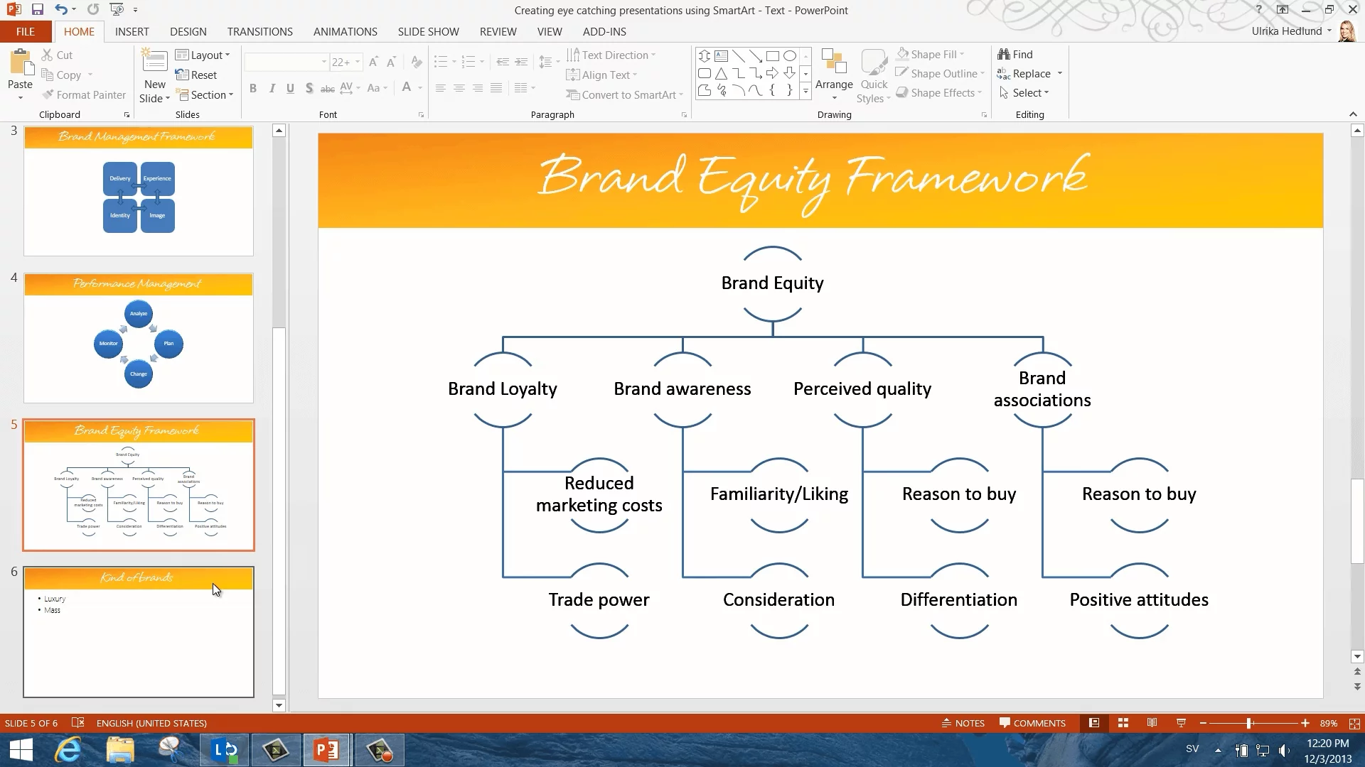1365x767 pixels.
Task: Open PowerPoint from the Windows taskbar
Action: (326, 750)
